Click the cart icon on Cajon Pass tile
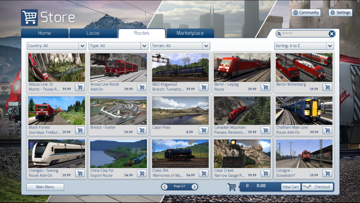This screenshot has width=360, height=203. coord(204,130)
